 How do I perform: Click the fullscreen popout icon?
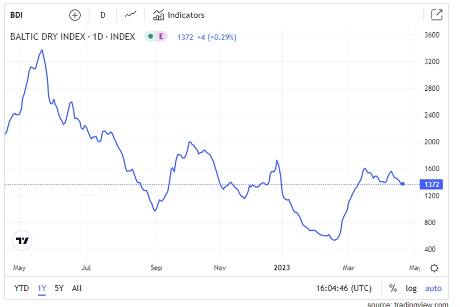point(437,15)
